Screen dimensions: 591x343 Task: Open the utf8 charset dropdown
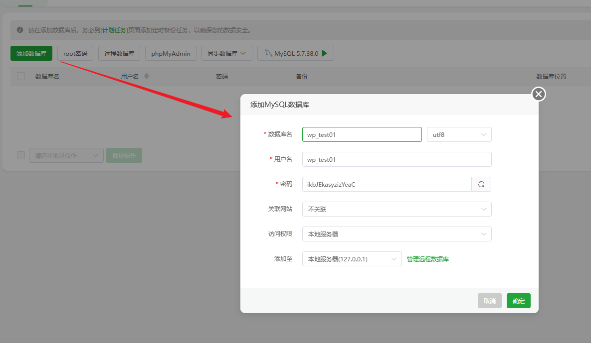click(459, 134)
